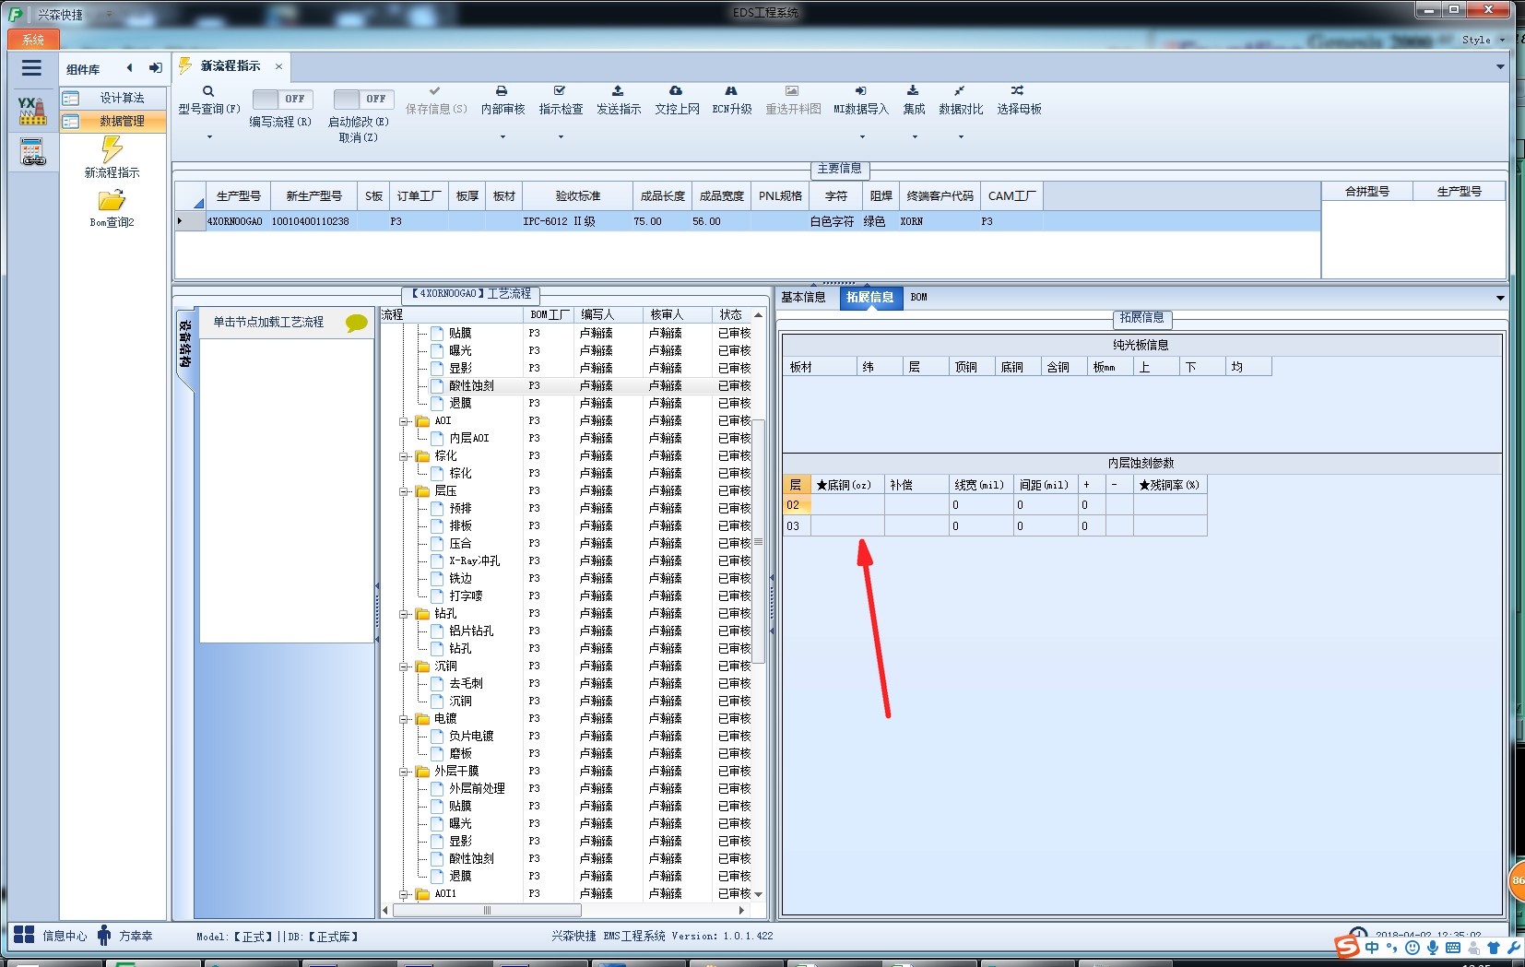
Task: Open the 系统 menu
Action: [x=33, y=40]
